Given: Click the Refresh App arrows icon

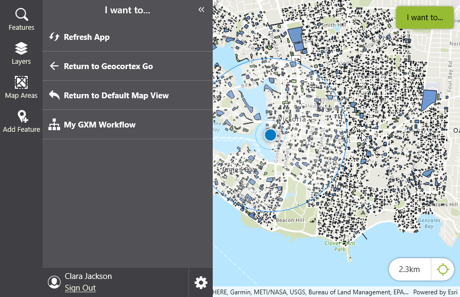Looking at the screenshot, I should [54, 37].
